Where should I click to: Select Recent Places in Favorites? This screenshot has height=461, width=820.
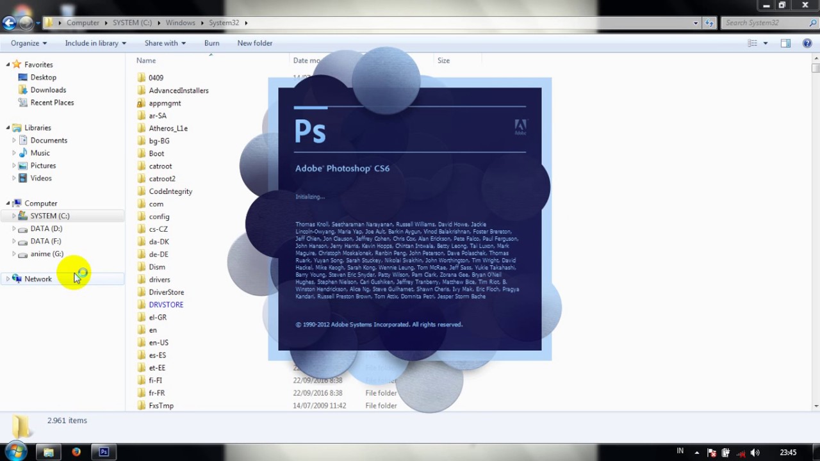tap(52, 102)
